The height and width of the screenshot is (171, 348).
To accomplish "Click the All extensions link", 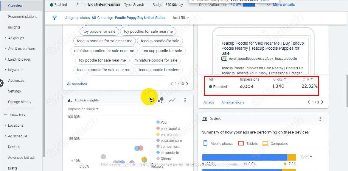I will [x=233, y=102].
